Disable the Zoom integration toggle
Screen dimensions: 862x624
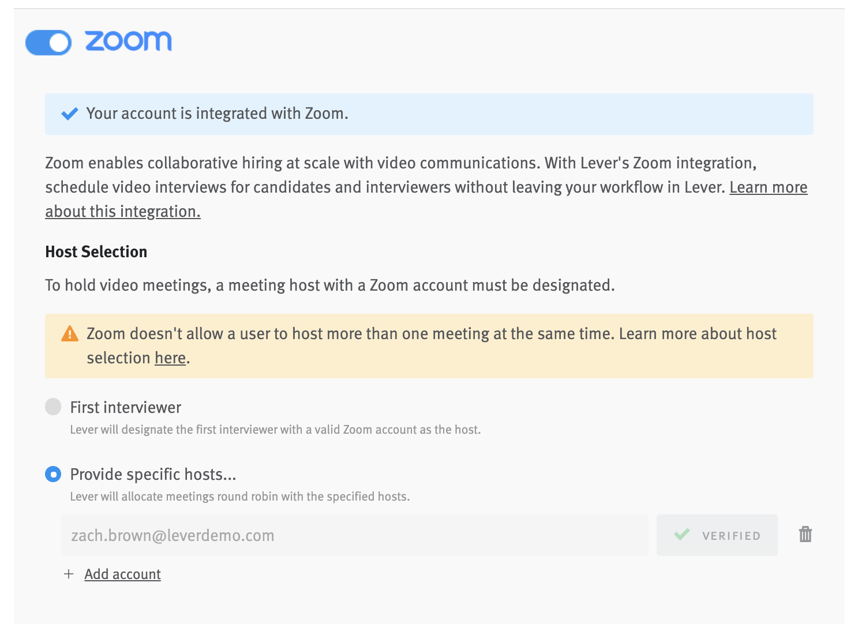(x=48, y=42)
